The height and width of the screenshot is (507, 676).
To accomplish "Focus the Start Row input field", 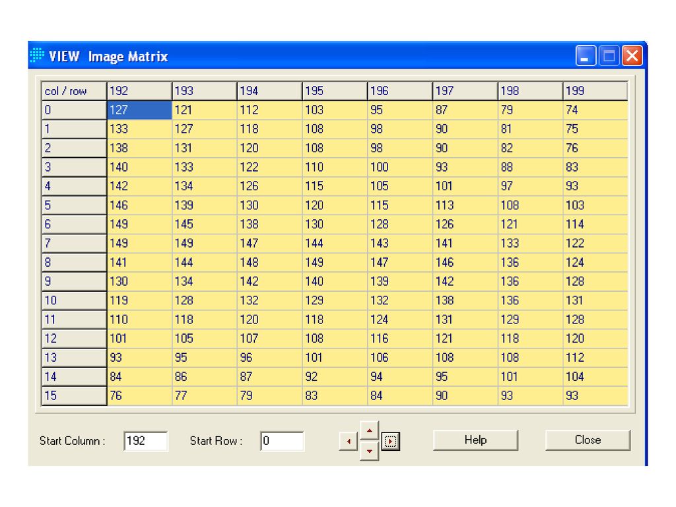I will click(x=282, y=440).
